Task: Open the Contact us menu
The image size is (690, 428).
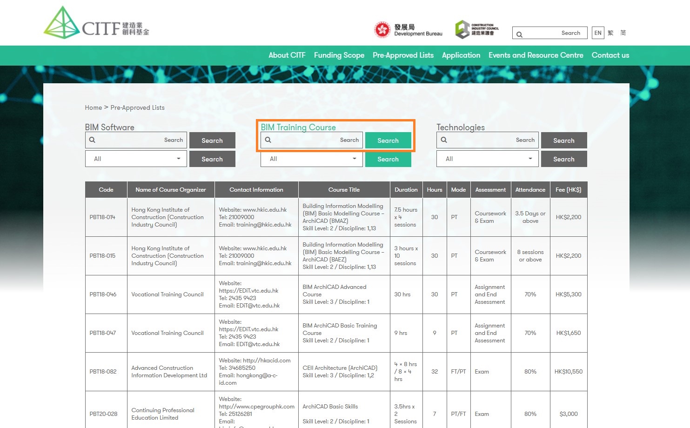Action: pyautogui.click(x=610, y=55)
